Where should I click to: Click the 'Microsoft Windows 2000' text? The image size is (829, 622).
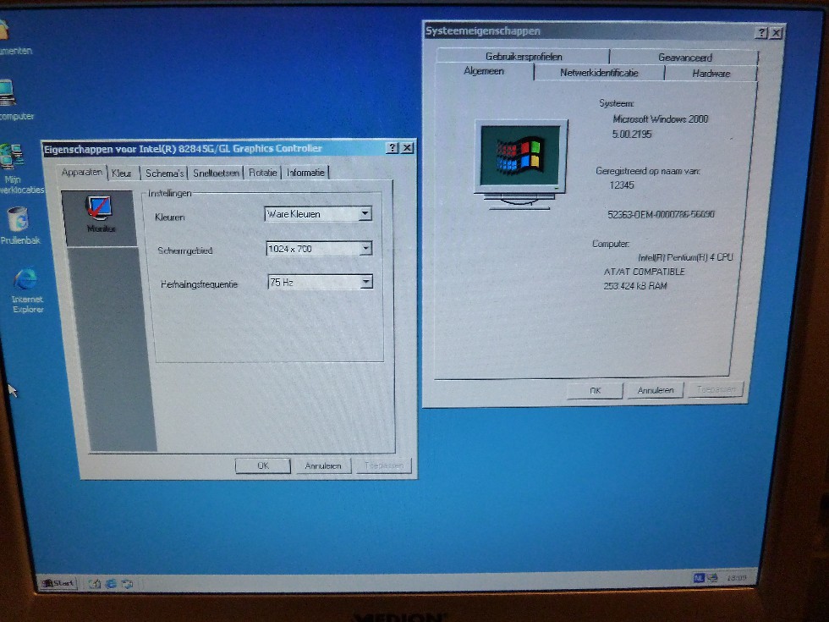click(661, 119)
